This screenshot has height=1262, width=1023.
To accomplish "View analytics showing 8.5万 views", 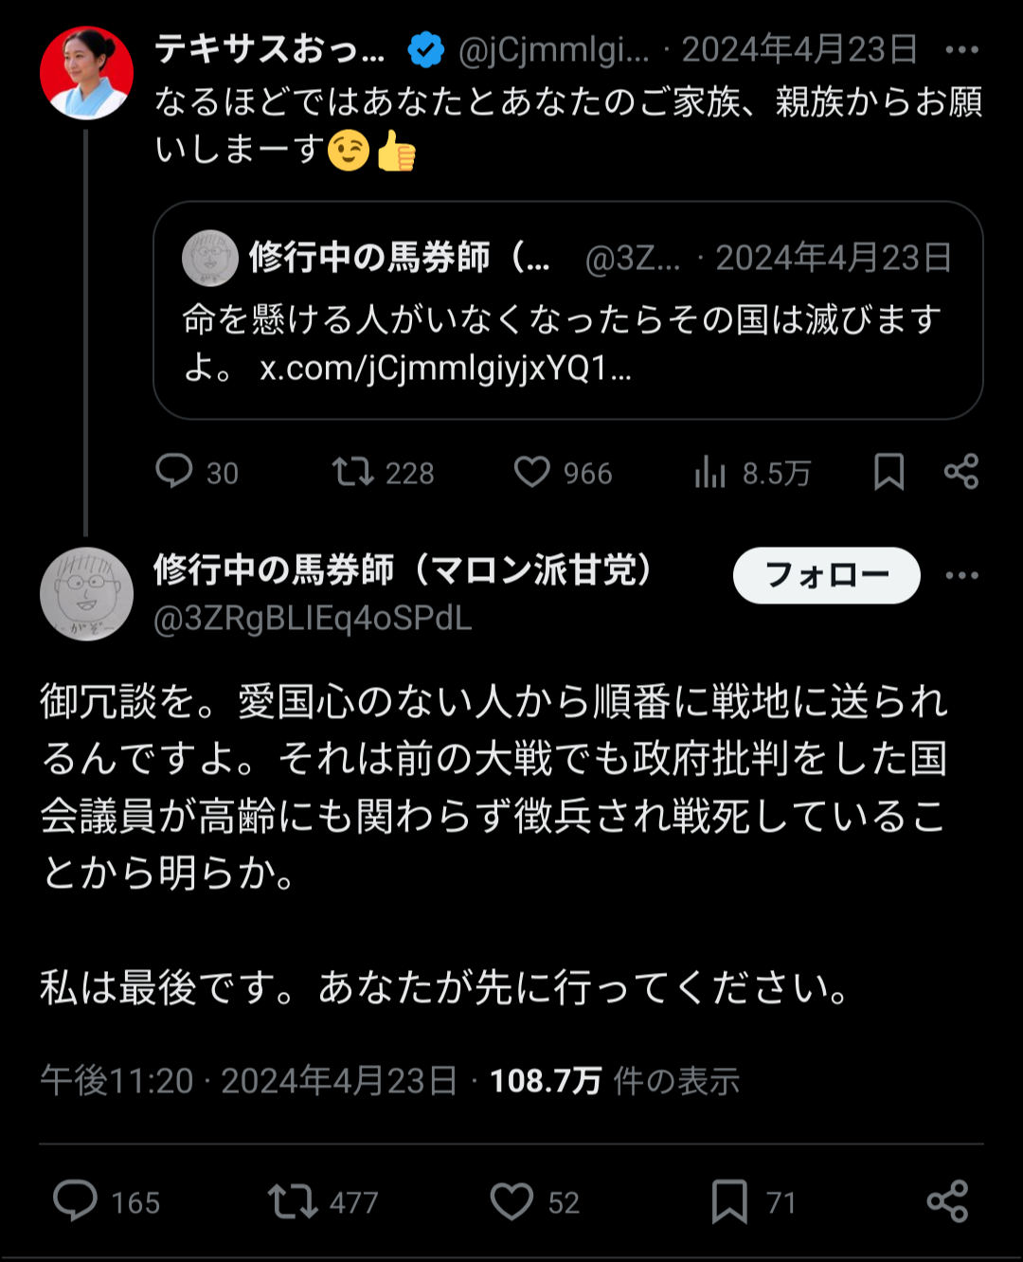I will tap(709, 472).
